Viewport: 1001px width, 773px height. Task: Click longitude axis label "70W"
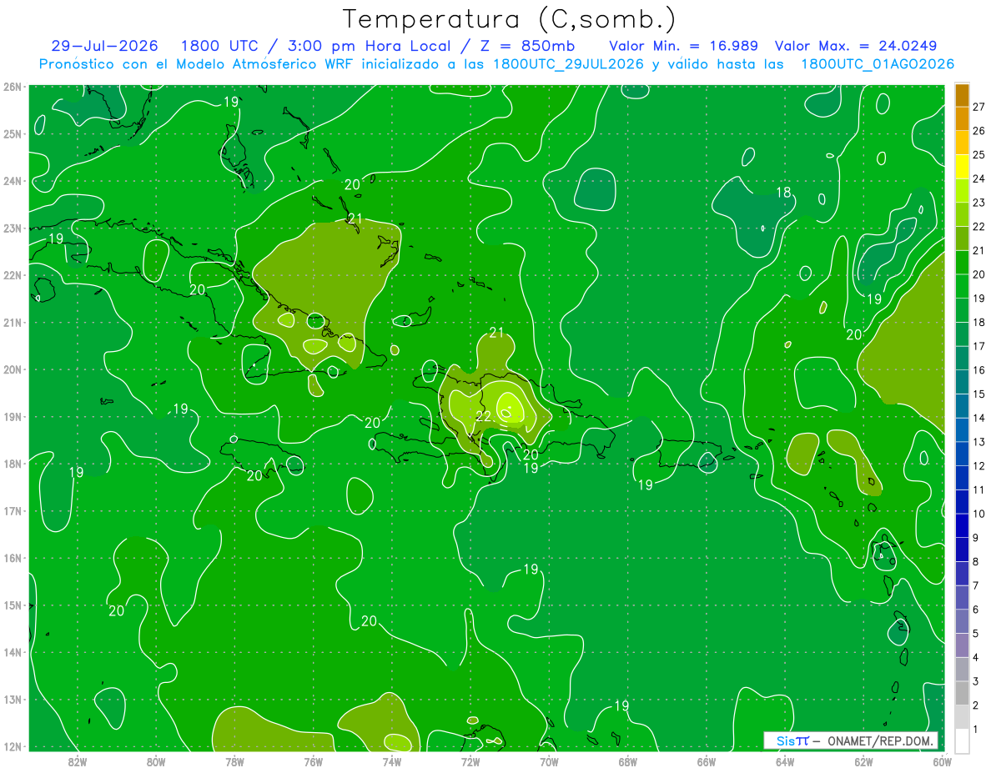549,761
